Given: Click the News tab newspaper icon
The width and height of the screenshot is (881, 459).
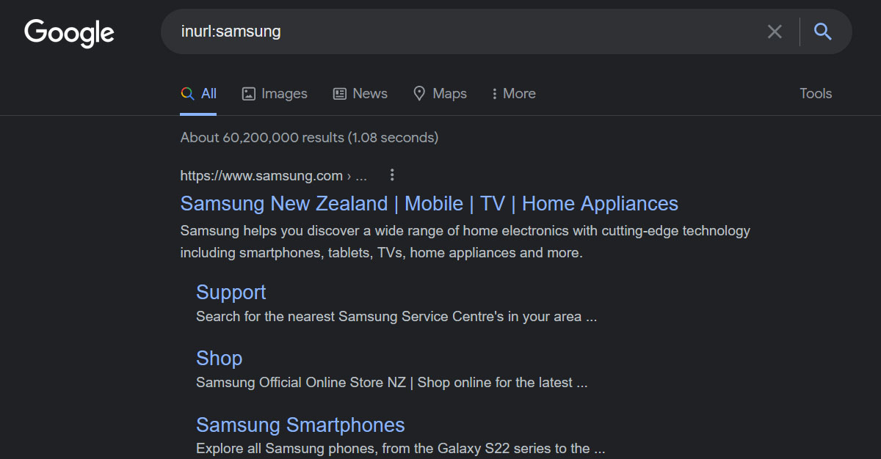Looking at the screenshot, I should click(x=340, y=94).
